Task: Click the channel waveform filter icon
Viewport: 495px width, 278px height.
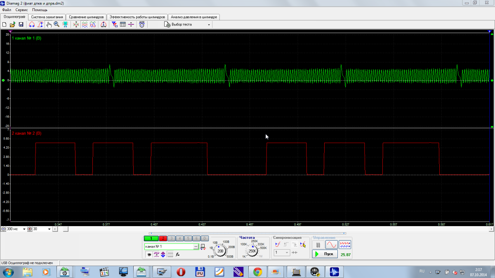Action: coord(156,255)
